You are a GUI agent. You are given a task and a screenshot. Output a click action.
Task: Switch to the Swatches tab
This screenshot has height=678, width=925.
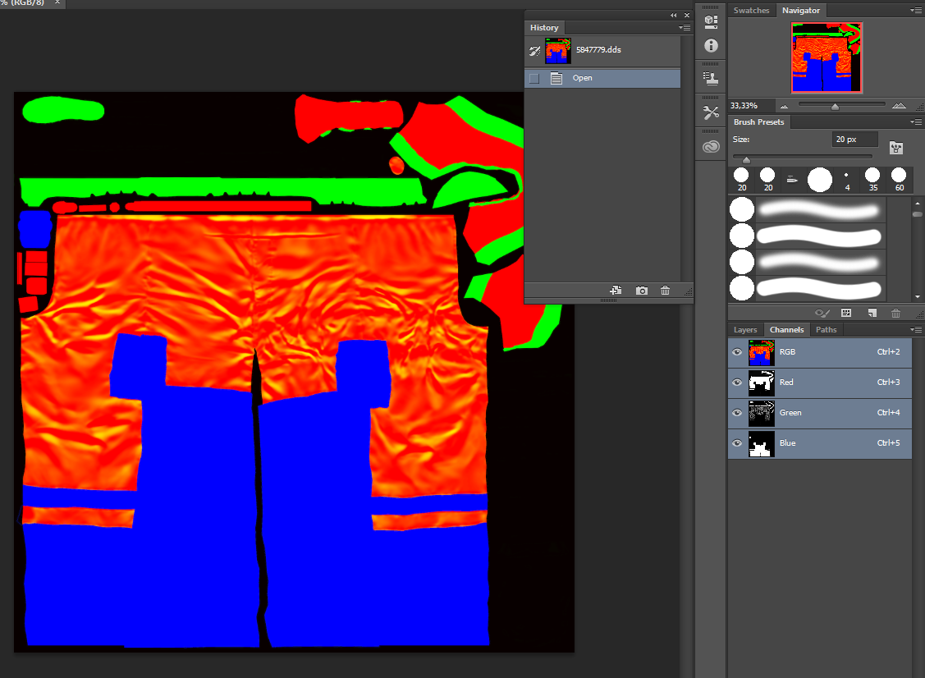[751, 11]
